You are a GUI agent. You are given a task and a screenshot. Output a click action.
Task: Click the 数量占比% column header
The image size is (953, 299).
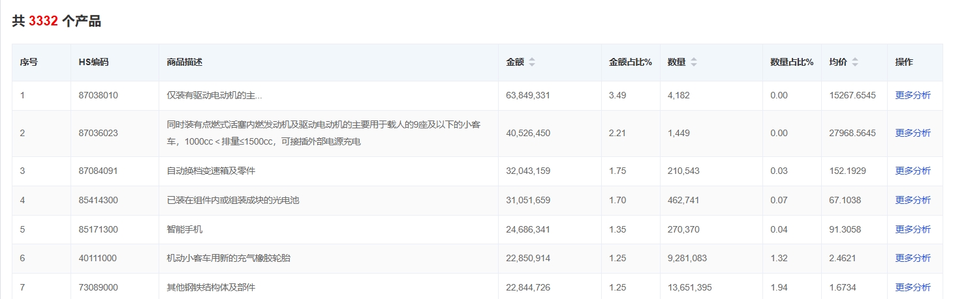point(792,63)
